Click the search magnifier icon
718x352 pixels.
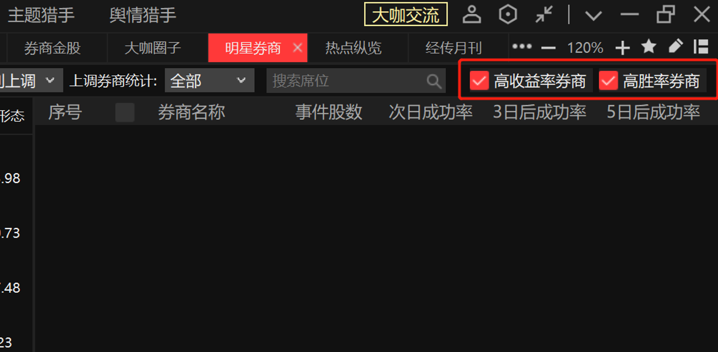(434, 81)
